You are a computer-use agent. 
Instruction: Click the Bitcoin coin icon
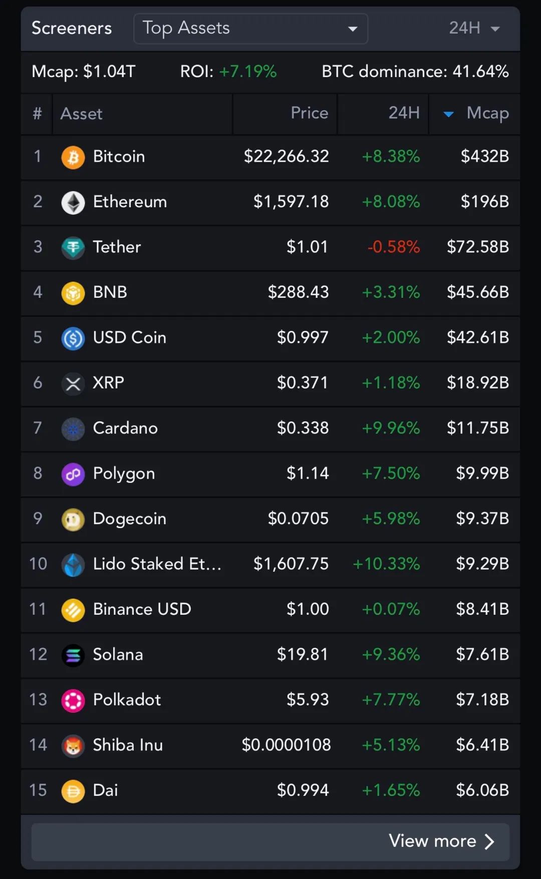(73, 157)
